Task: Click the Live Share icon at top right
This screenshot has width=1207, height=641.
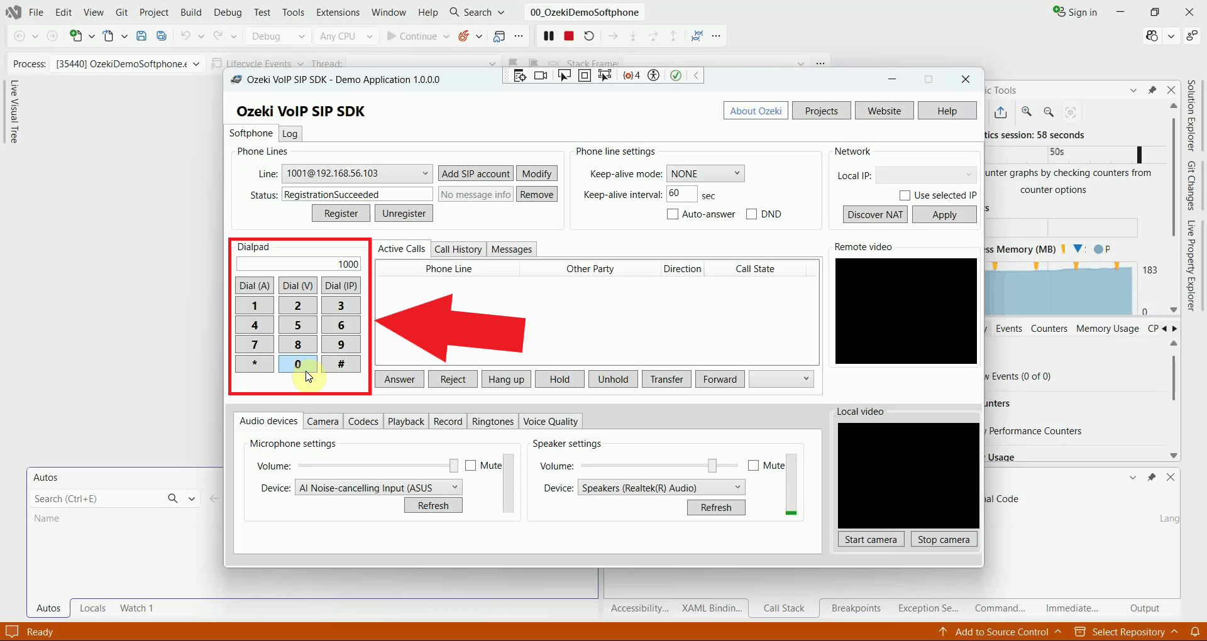Action: [1192, 36]
